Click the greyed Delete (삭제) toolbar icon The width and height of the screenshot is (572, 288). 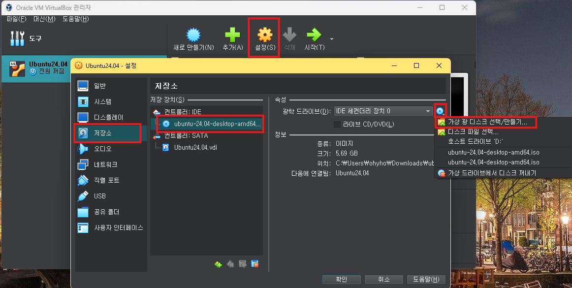[x=289, y=35]
